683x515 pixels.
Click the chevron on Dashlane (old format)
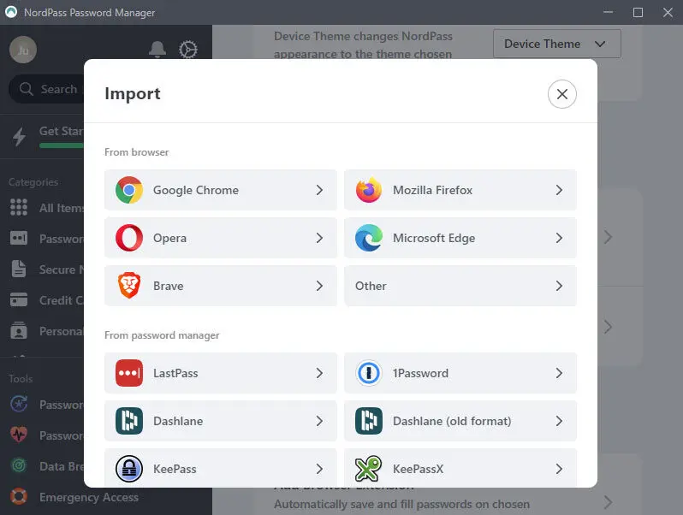pos(559,421)
